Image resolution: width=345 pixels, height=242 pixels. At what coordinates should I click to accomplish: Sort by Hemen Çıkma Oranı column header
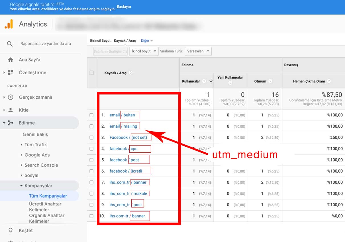(309, 81)
